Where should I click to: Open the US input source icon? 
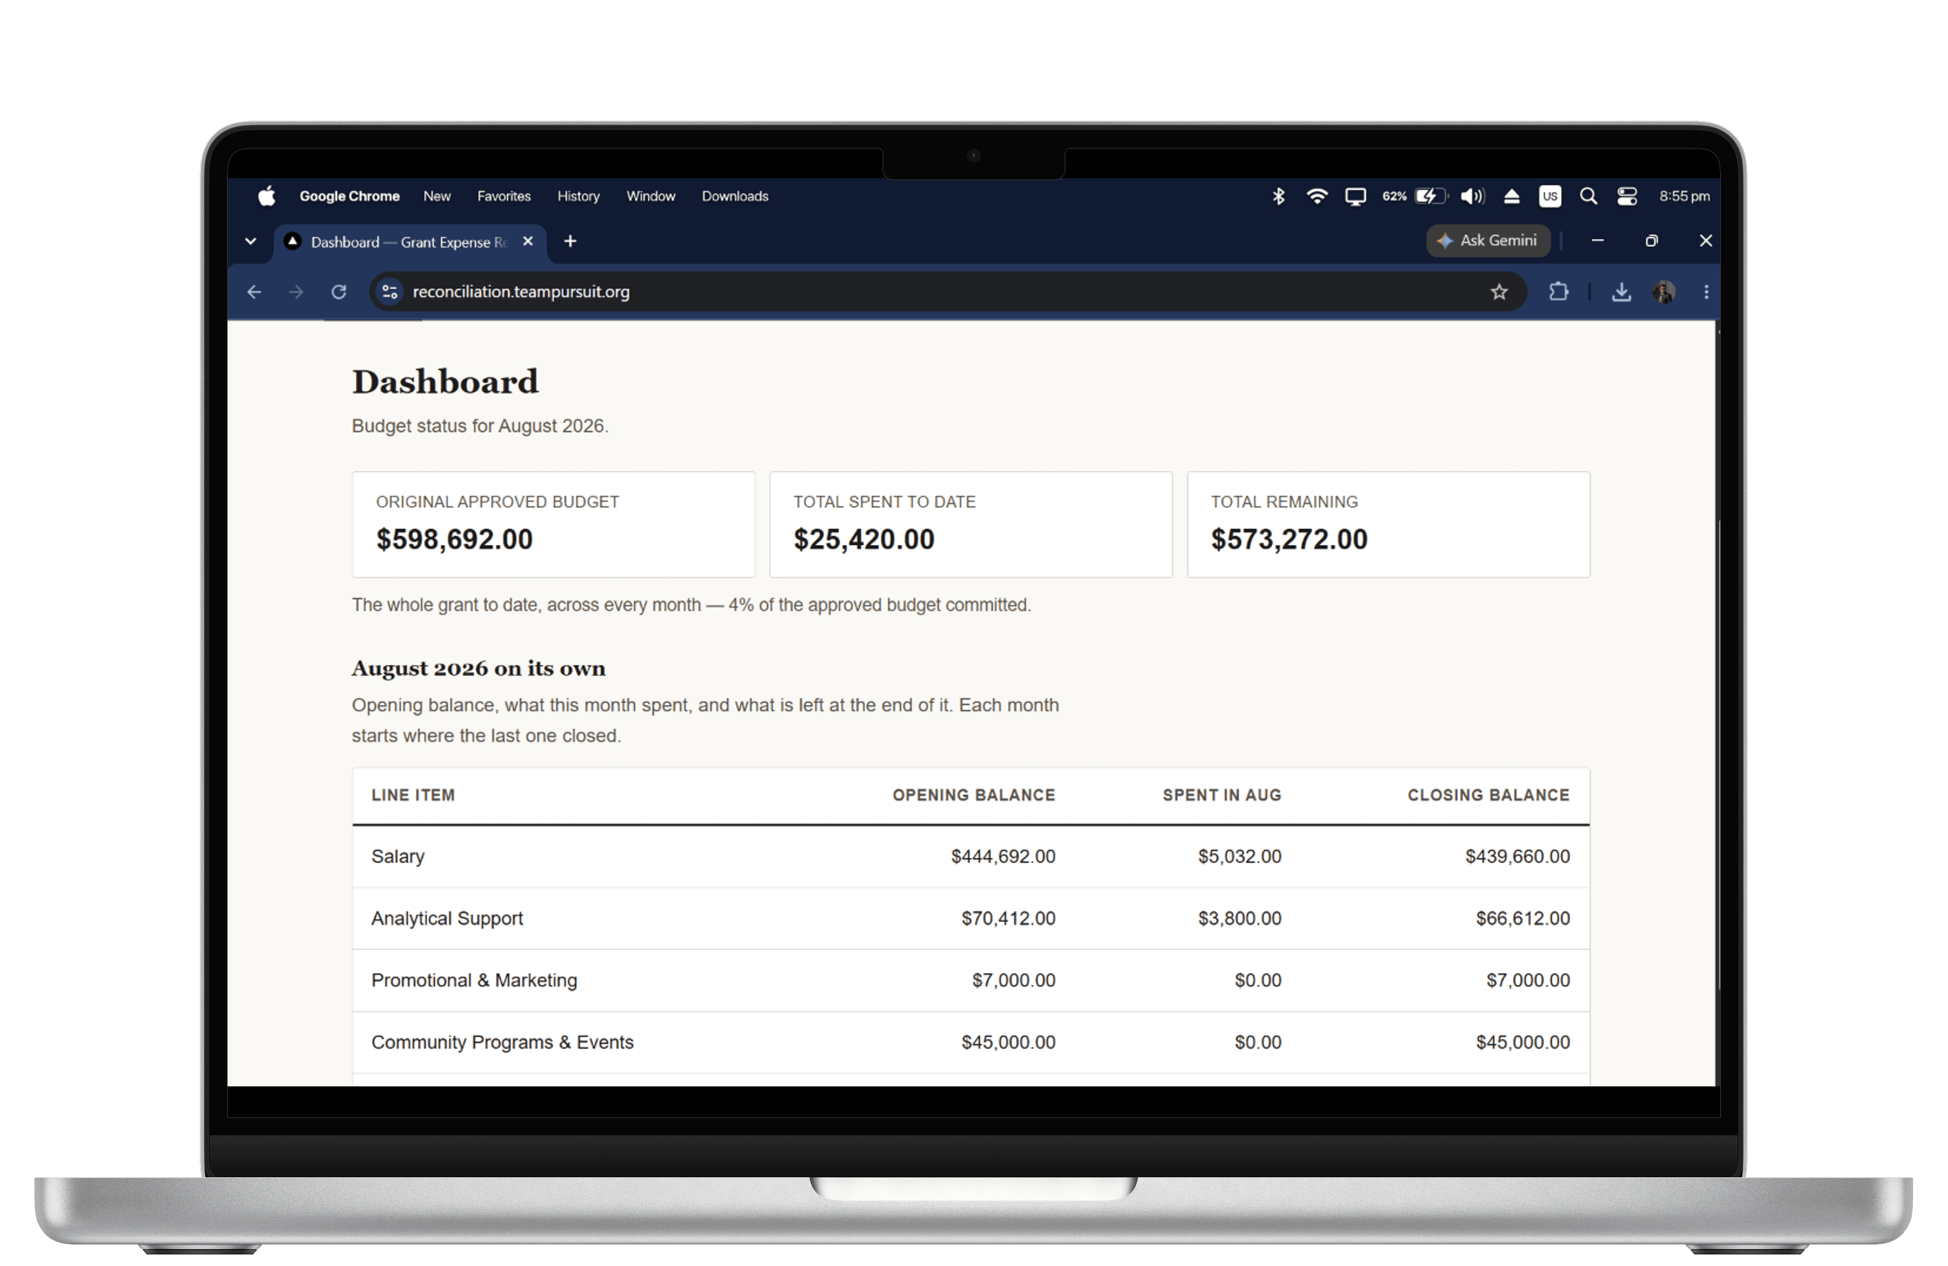(1549, 196)
